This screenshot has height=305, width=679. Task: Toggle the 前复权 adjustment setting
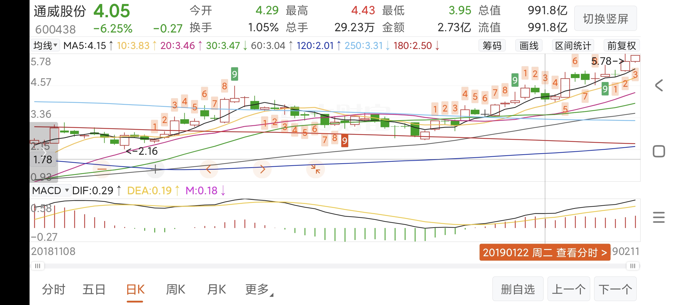[x=621, y=45]
